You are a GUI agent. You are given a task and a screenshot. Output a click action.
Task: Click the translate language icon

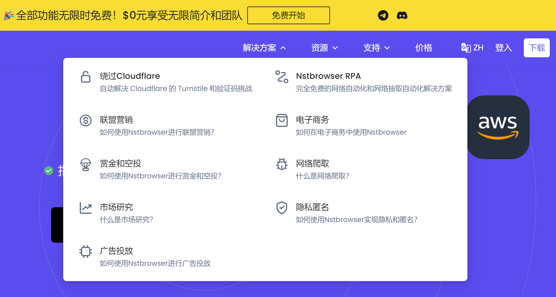click(x=466, y=48)
